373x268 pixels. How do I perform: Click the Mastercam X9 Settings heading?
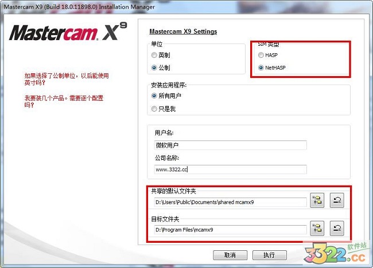(183, 31)
